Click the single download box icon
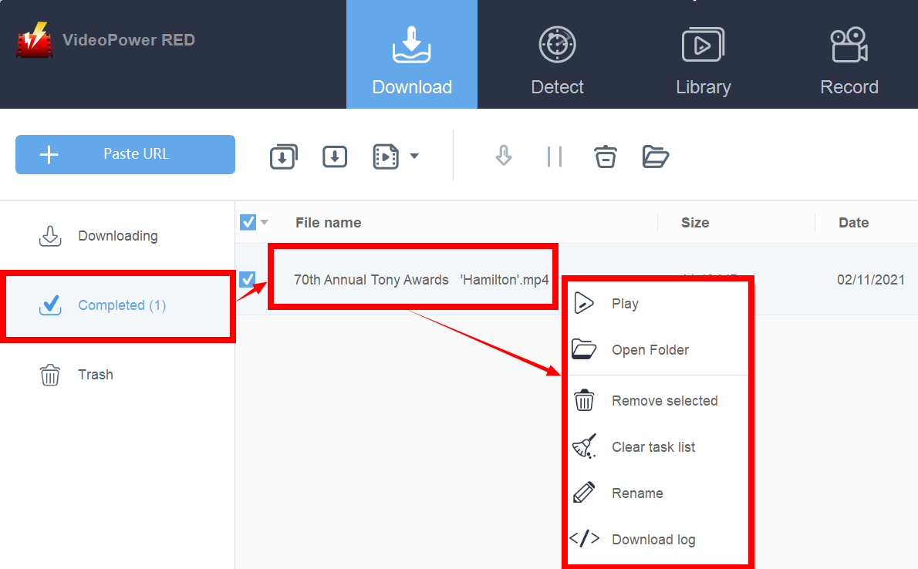This screenshot has height=569, width=918. pyautogui.click(x=335, y=157)
